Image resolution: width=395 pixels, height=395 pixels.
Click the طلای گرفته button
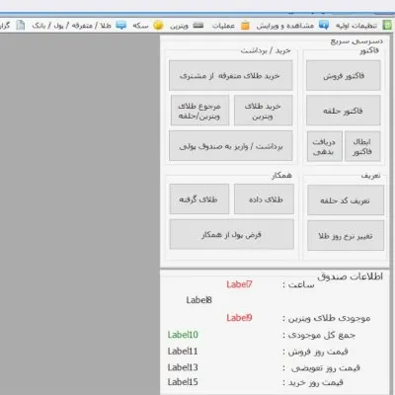click(199, 199)
